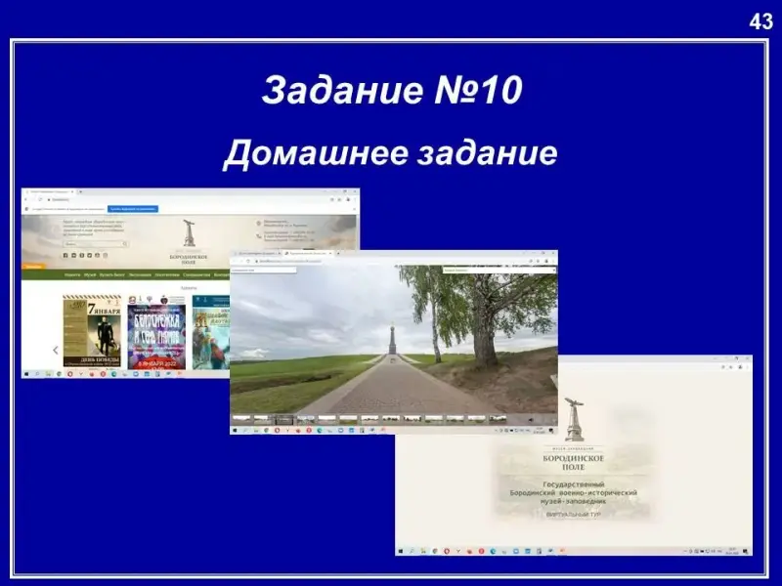Select 'Купить билет' in the green navigation bar
The image size is (782, 586).
tap(111, 275)
